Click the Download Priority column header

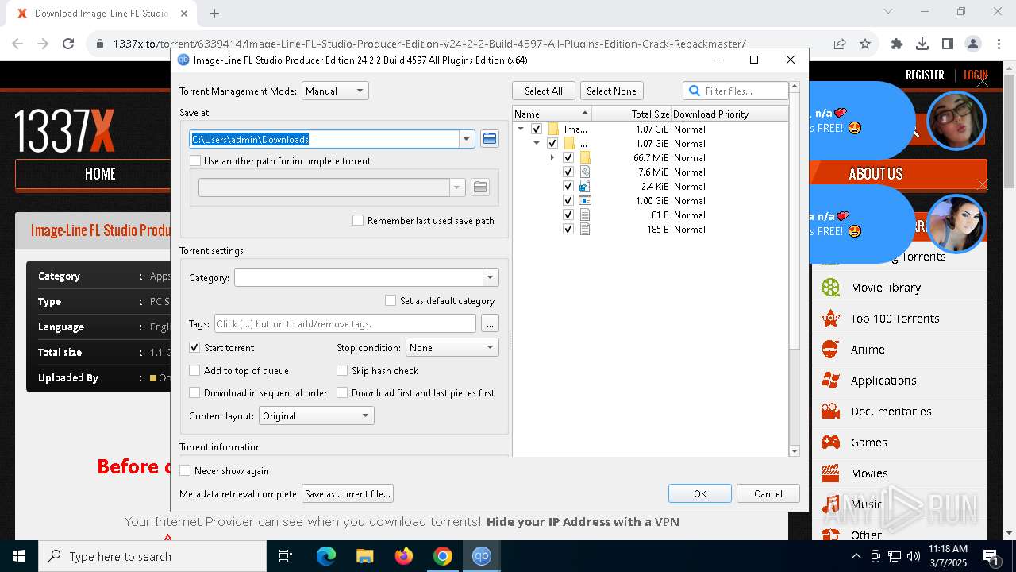[x=730, y=114]
